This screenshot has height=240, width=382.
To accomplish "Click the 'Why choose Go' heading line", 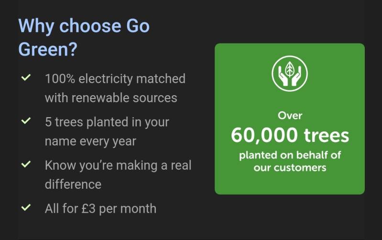I will coord(84,25).
